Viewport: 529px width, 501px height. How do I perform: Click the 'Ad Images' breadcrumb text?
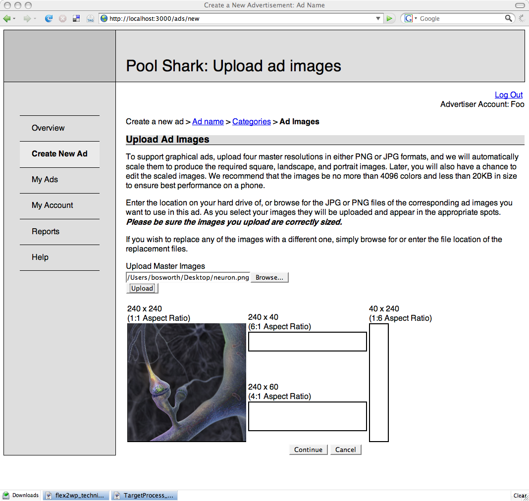click(x=299, y=122)
